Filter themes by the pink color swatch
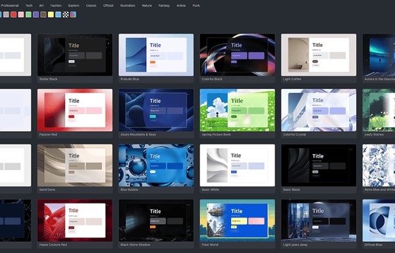 coord(21,14)
